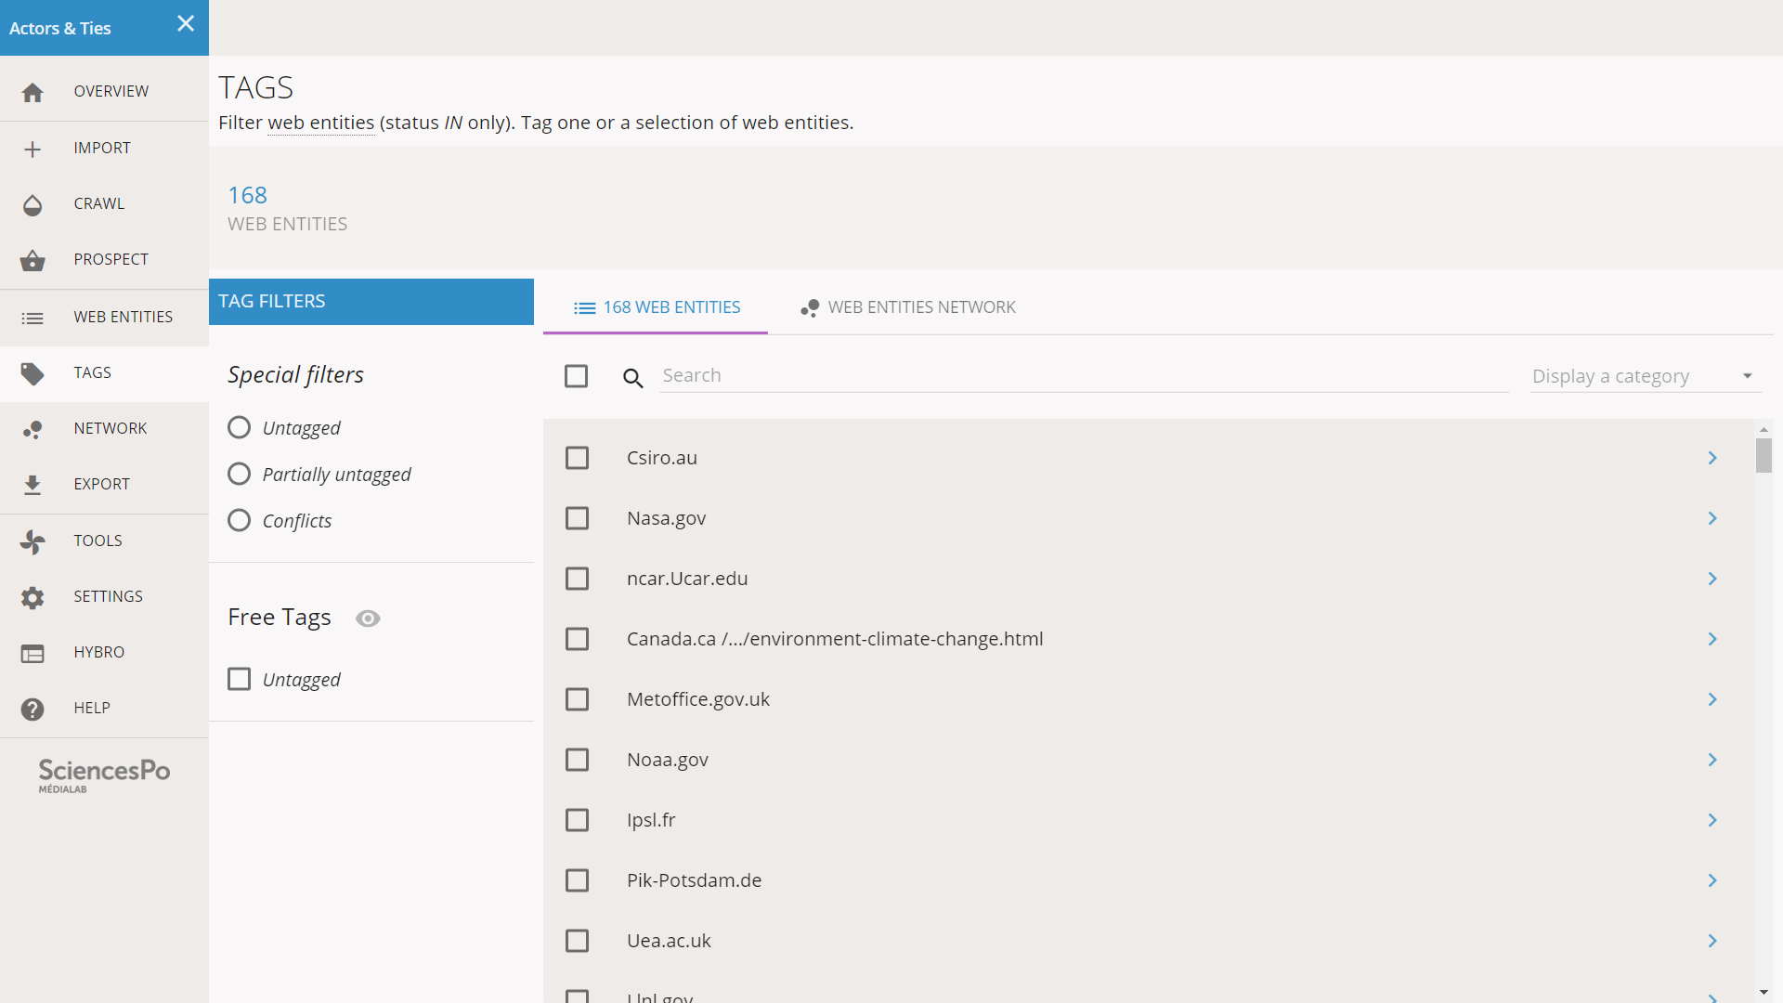Click the Crawl droplet icon
Image resolution: width=1783 pixels, height=1003 pixels.
[x=33, y=204]
